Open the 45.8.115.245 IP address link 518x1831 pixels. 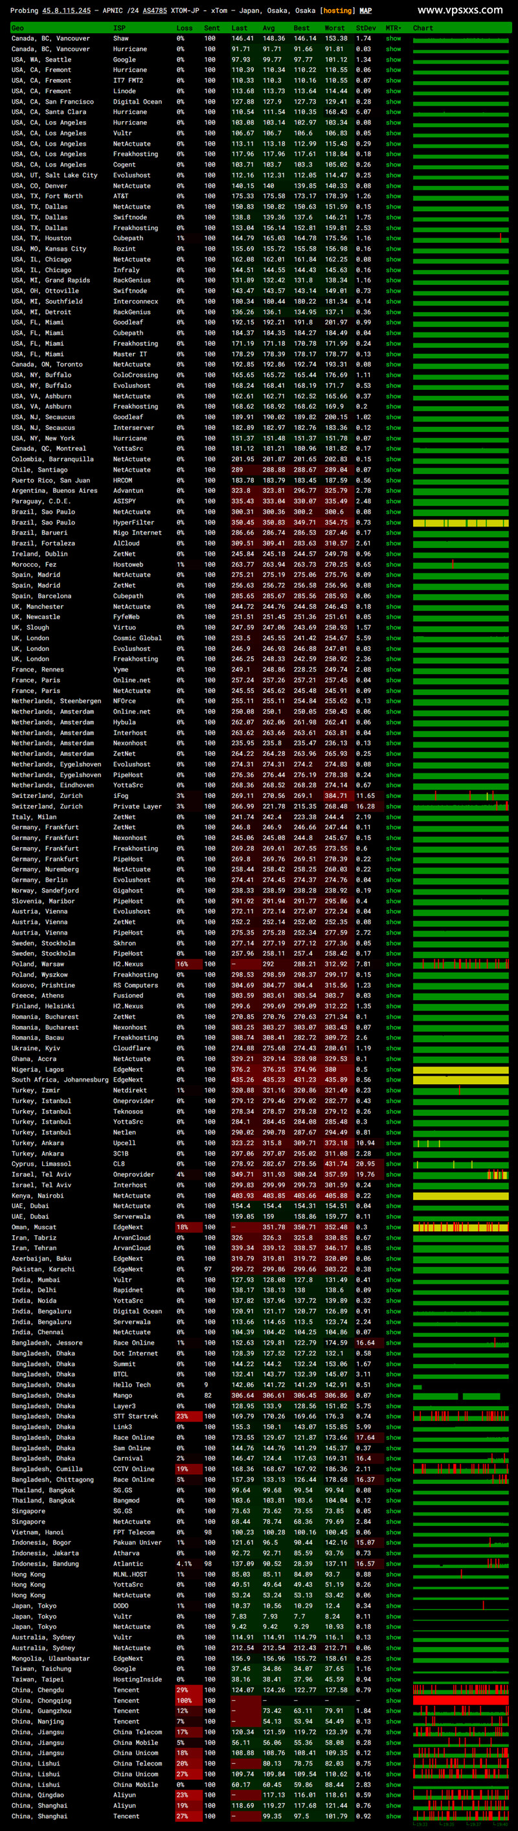click(66, 10)
